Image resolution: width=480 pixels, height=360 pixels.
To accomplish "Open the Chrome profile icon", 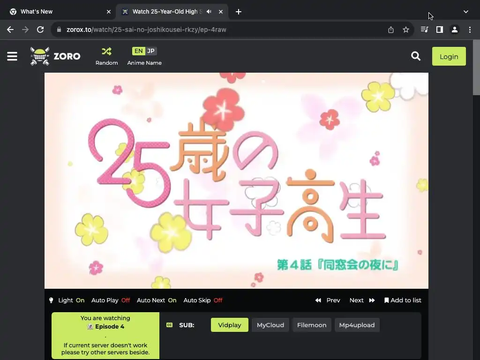I will coord(455,30).
